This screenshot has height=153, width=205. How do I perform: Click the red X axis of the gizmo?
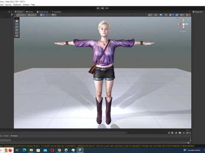pos(180,24)
